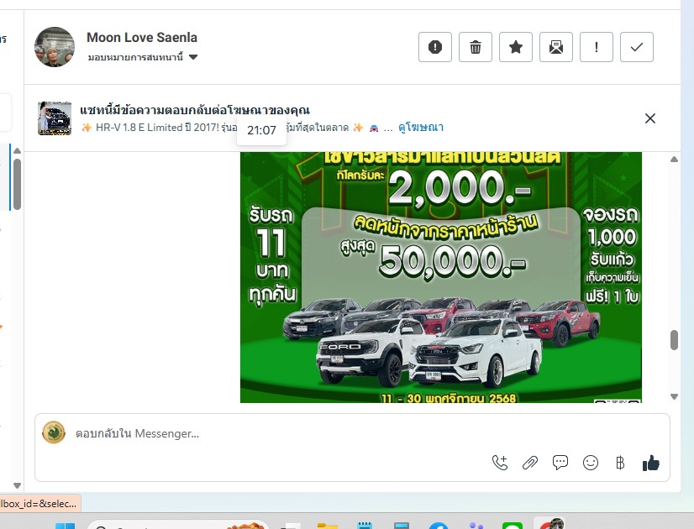Click the page avatar beside reply box
This screenshot has width=694, height=529.
pyautogui.click(x=54, y=432)
